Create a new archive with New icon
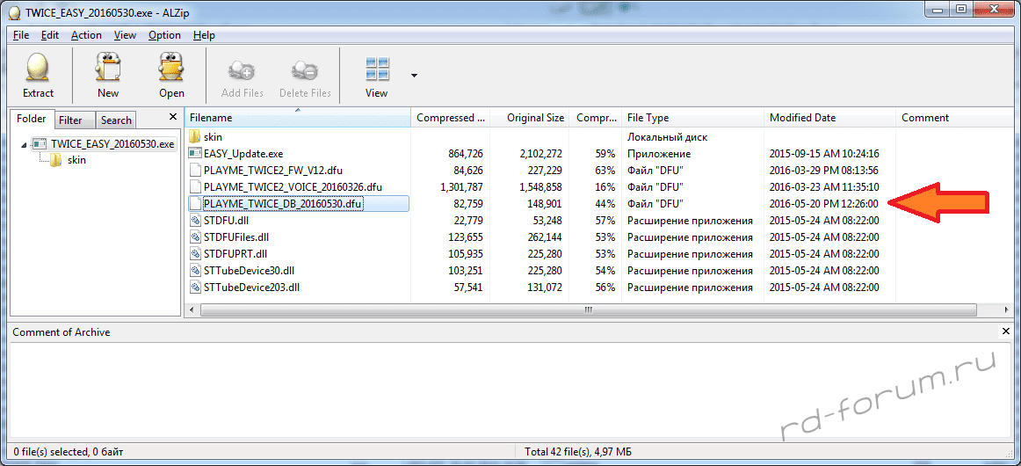 (108, 69)
